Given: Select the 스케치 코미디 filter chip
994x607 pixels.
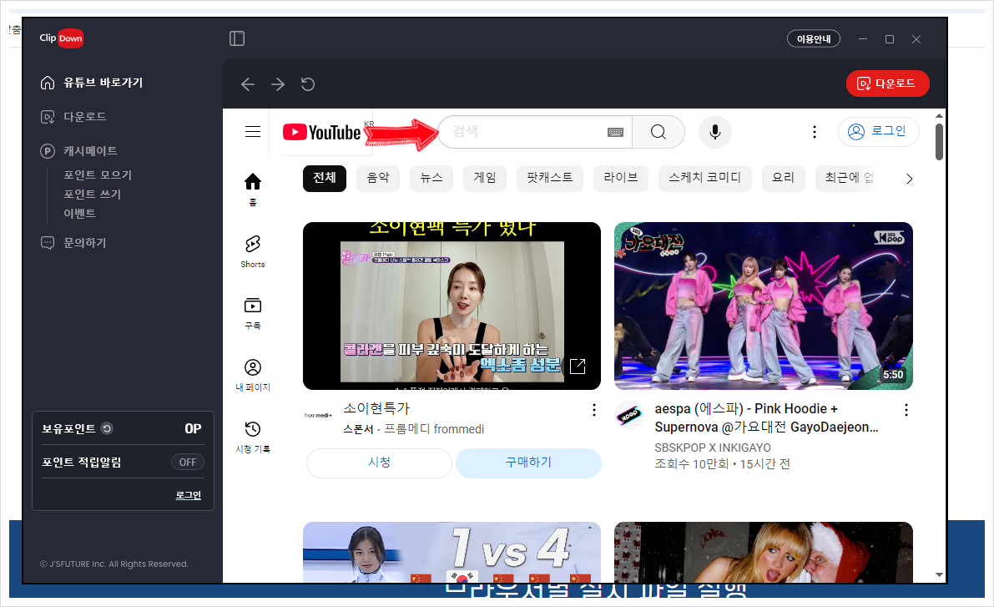Looking at the screenshot, I should 705,178.
